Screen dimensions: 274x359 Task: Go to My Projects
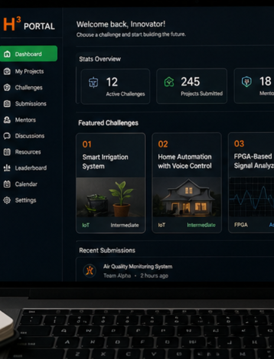(x=30, y=71)
